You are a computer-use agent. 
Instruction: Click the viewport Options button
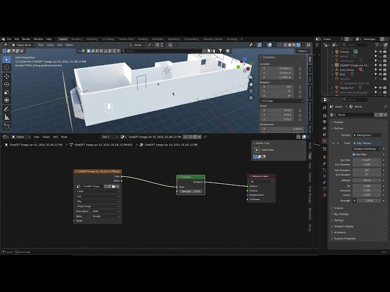(303, 51)
